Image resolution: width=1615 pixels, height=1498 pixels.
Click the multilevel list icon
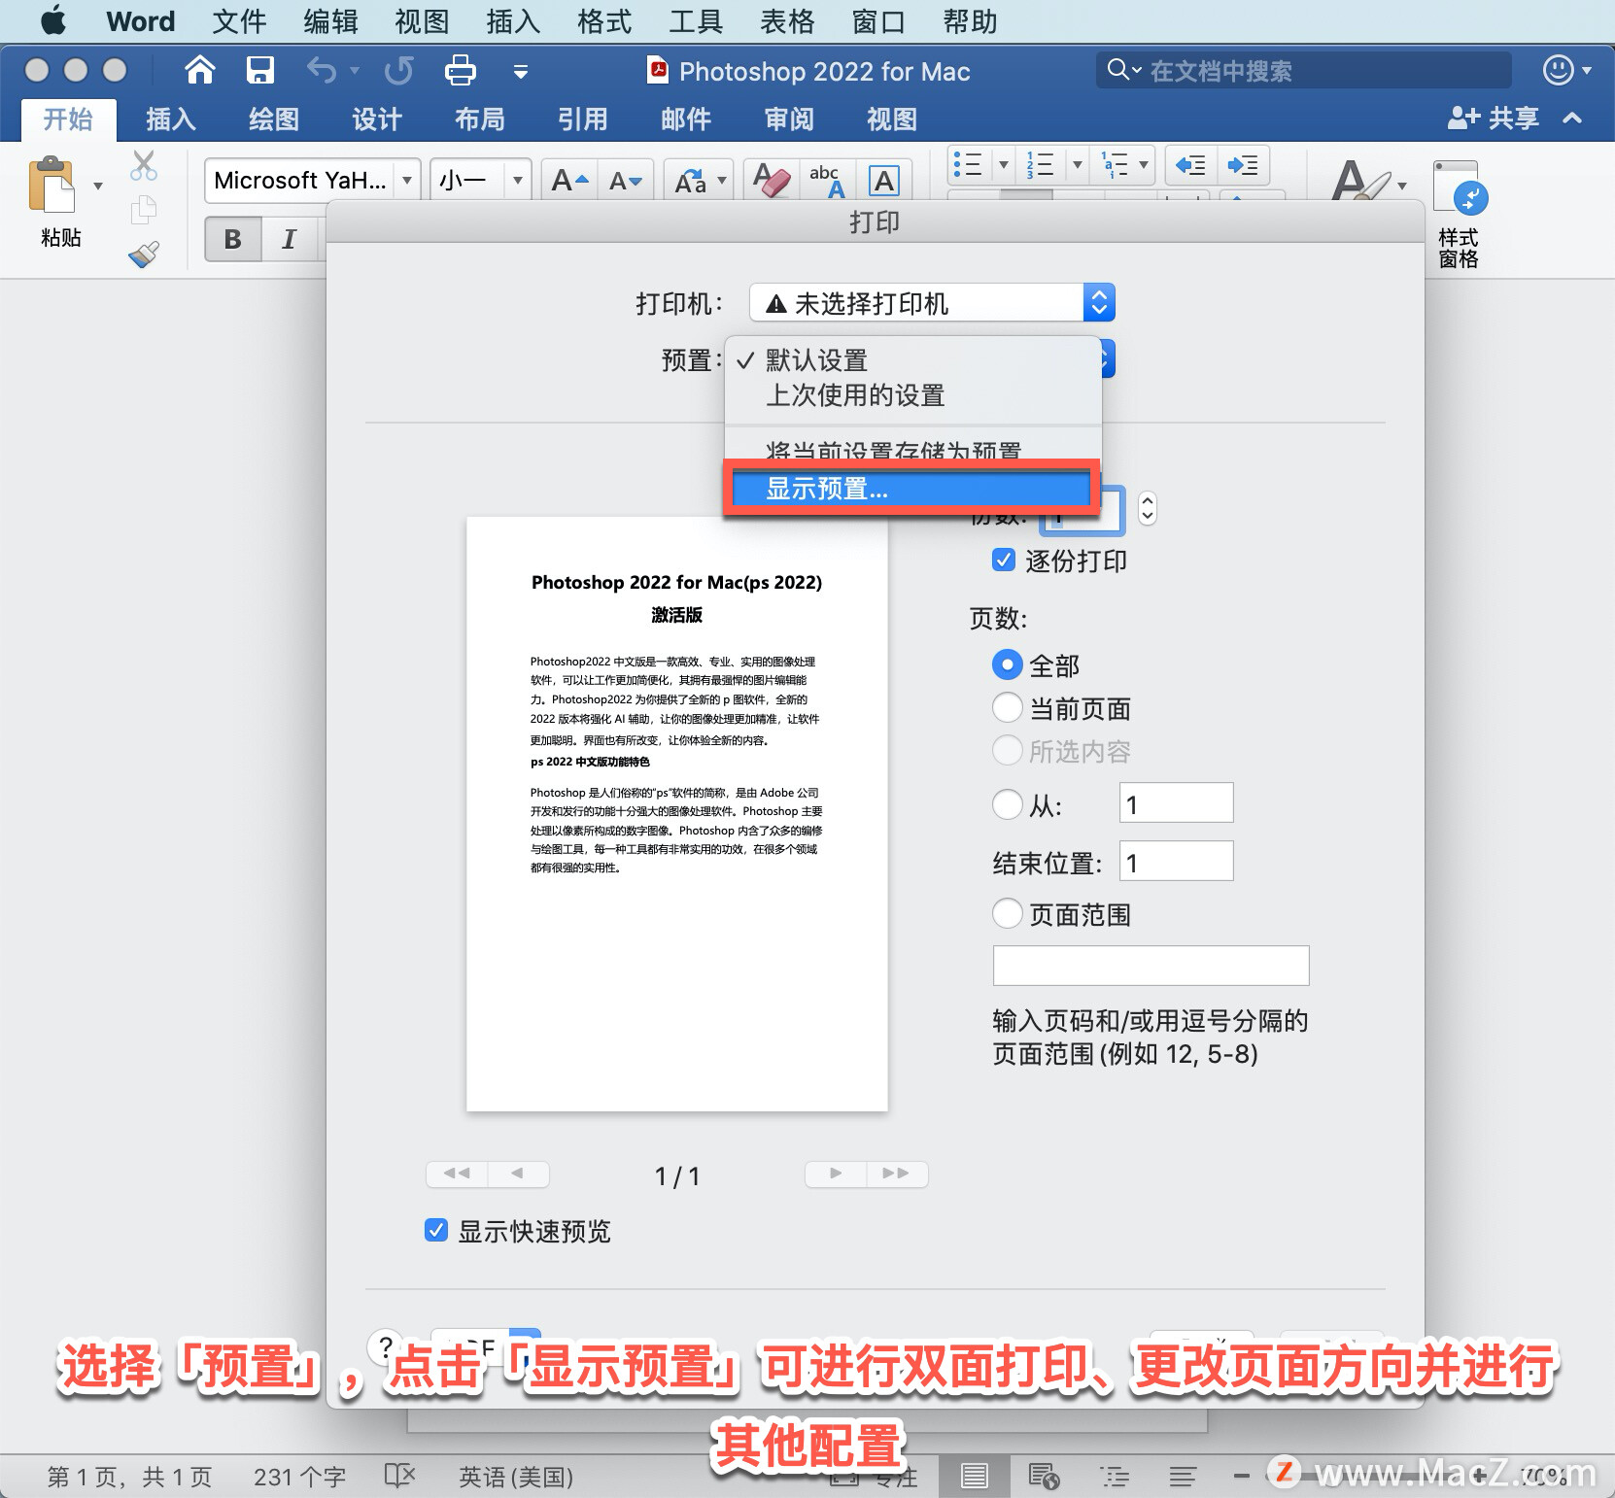(x=1114, y=164)
